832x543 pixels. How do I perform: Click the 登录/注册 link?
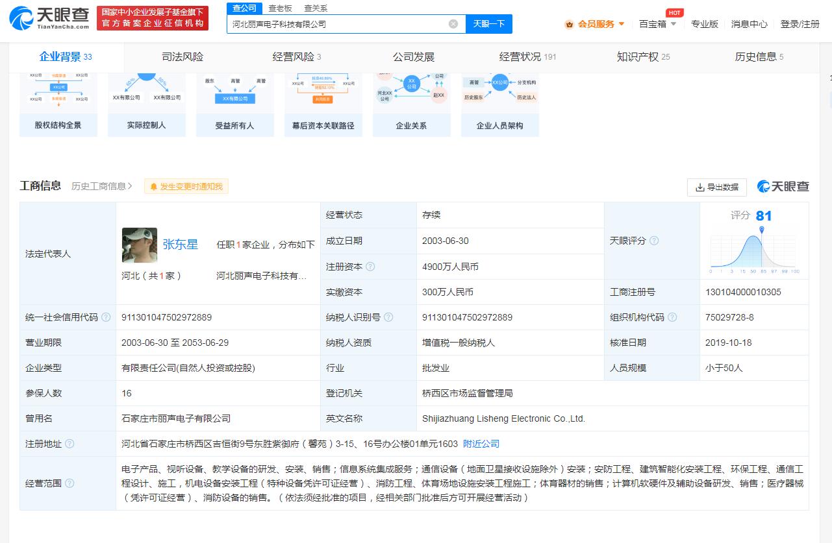[800, 24]
